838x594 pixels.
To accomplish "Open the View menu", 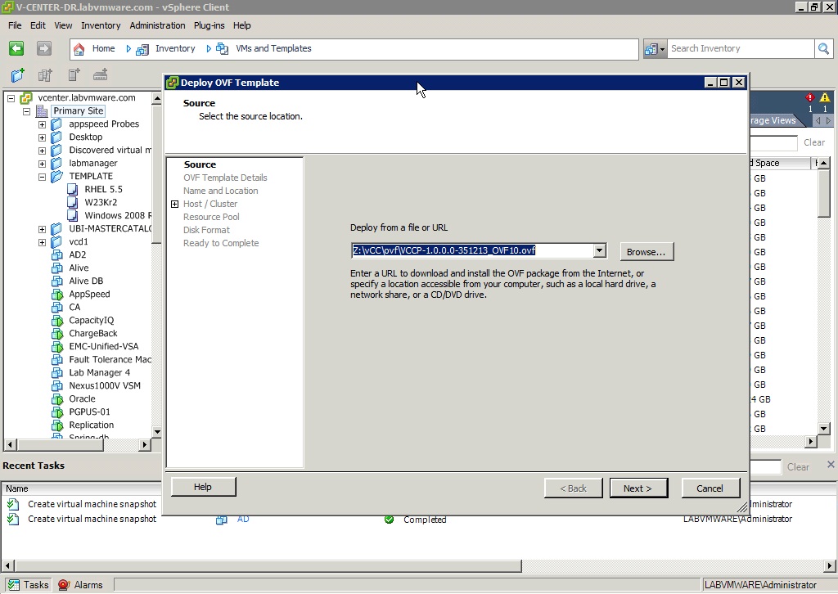I will (x=63, y=25).
